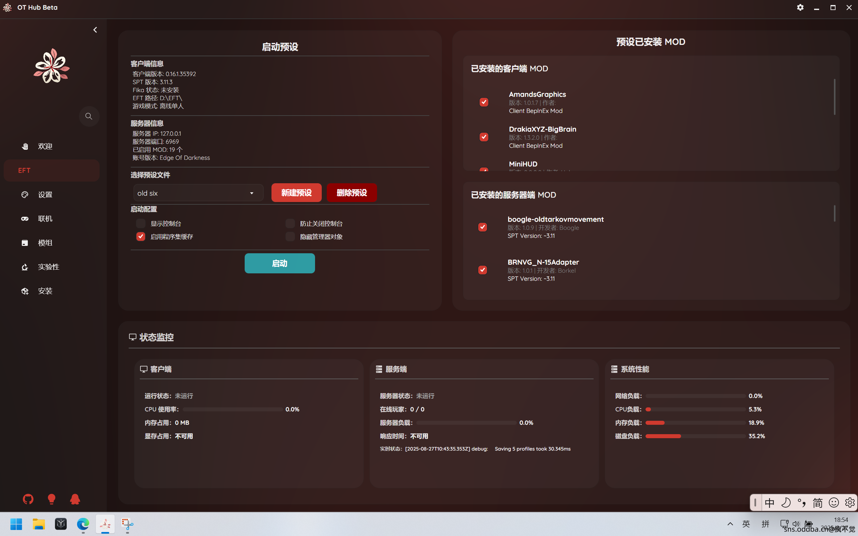Go to the 安装 install page
The height and width of the screenshot is (536, 858).
pos(51,291)
